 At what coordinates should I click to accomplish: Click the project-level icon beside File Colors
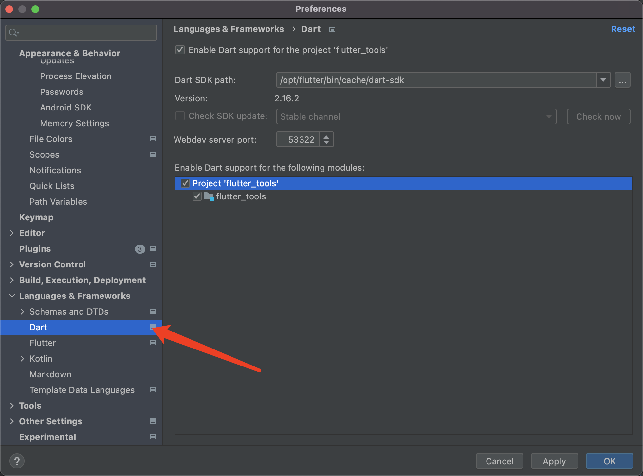tap(153, 139)
